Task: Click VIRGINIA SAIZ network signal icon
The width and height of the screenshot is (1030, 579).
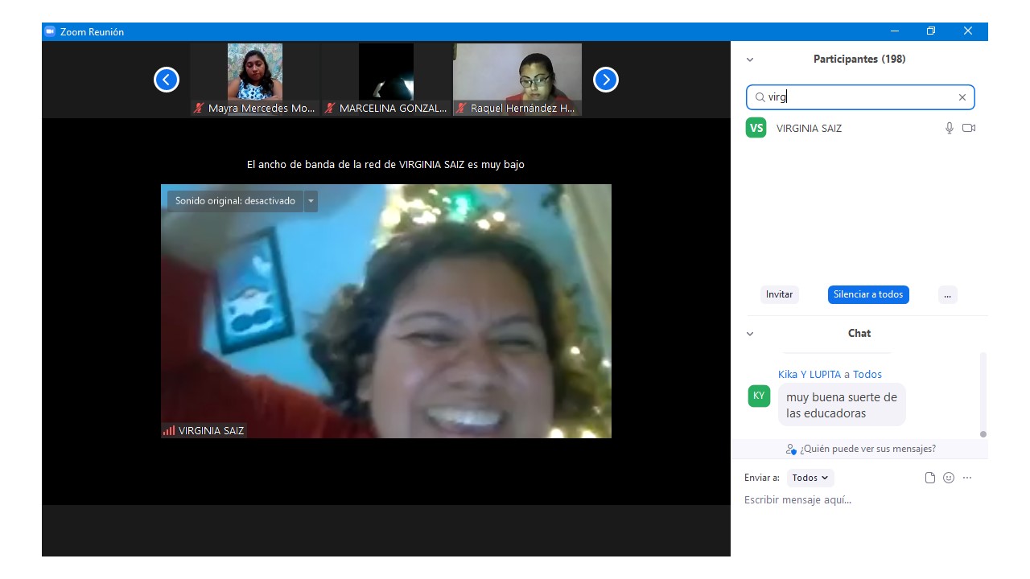Action: 169,430
